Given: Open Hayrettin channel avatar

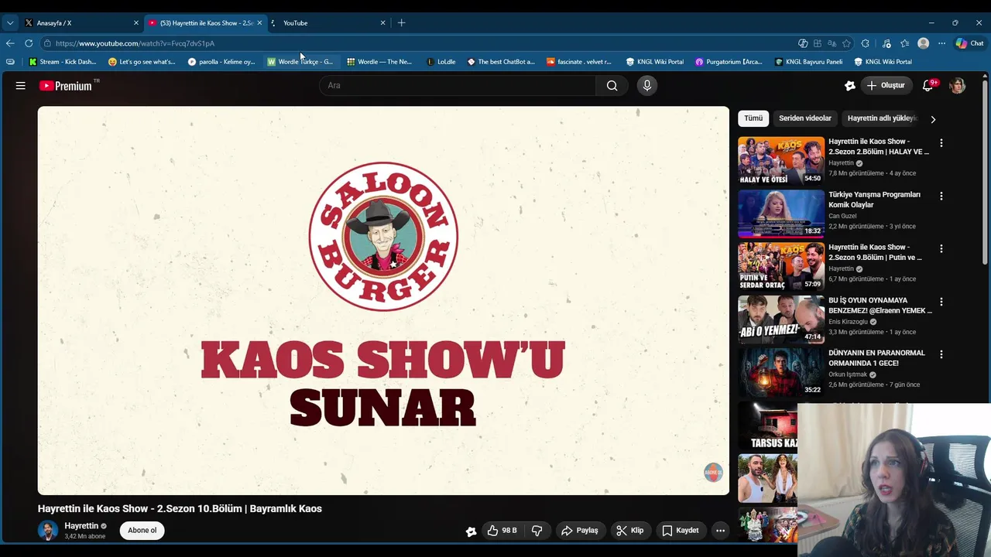Looking at the screenshot, I should click(x=48, y=531).
